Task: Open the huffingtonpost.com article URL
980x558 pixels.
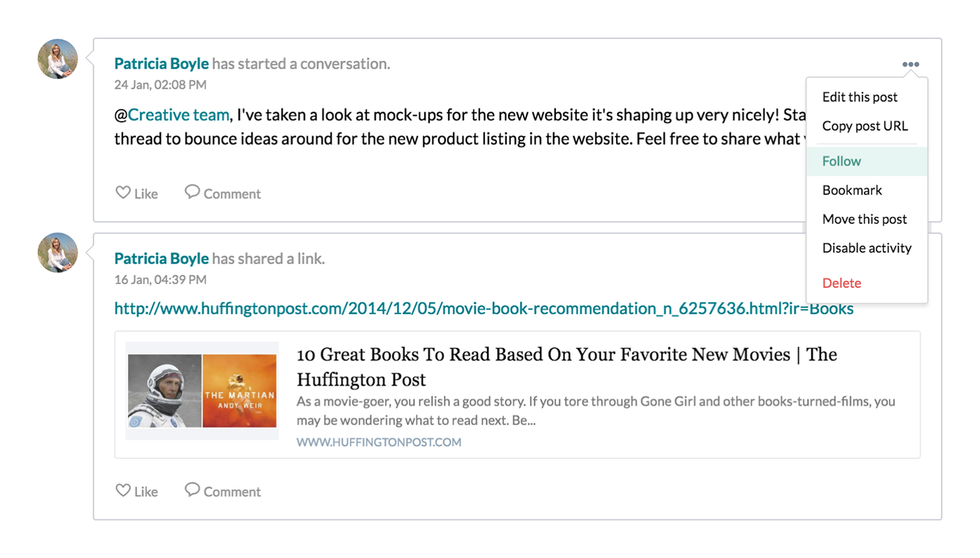Action: pos(484,308)
